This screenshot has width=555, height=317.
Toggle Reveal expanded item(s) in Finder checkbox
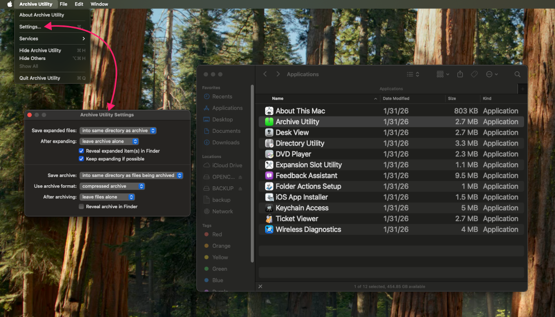point(81,151)
